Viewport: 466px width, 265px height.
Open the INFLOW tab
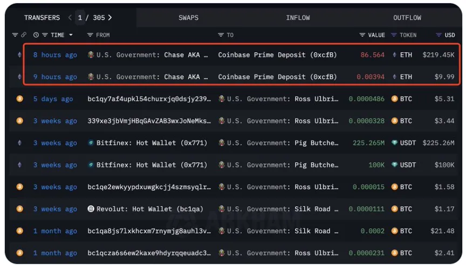pos(298,18)
